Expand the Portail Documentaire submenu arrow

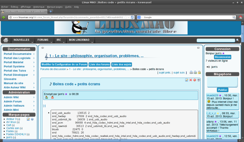click(x=34, y=54)
